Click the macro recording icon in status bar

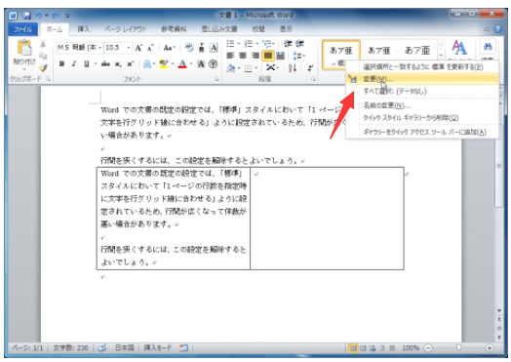183,348
